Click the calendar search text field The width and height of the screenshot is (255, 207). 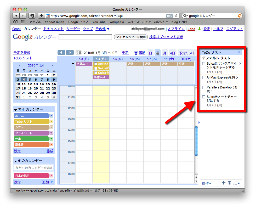click(x=85, y=37)
